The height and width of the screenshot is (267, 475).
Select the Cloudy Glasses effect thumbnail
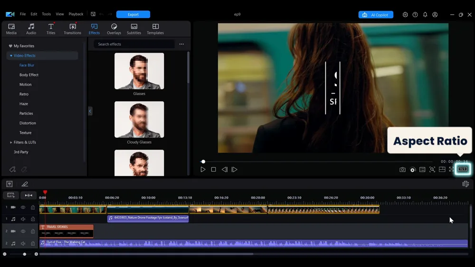pos(139,119)
